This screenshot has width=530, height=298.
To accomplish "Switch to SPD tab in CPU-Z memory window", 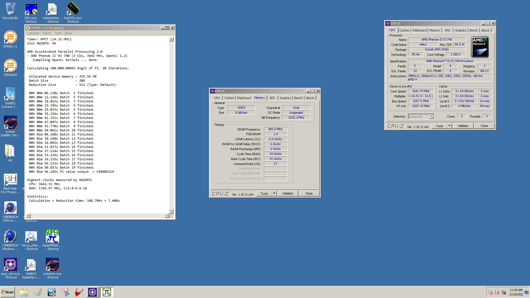I will [272, 98].
